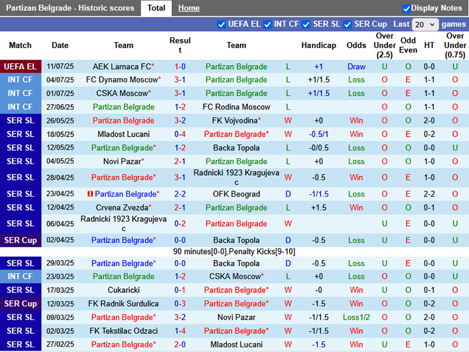This screenshot has width=469, height=352.
Task: Click the +1.5 handicap for Crvena Zvezda match
Action: pos(319,208)
